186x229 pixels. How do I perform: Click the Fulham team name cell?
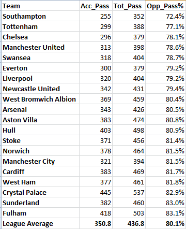[40, 213]
